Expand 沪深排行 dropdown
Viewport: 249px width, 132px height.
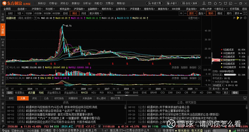tap(37, 9)
